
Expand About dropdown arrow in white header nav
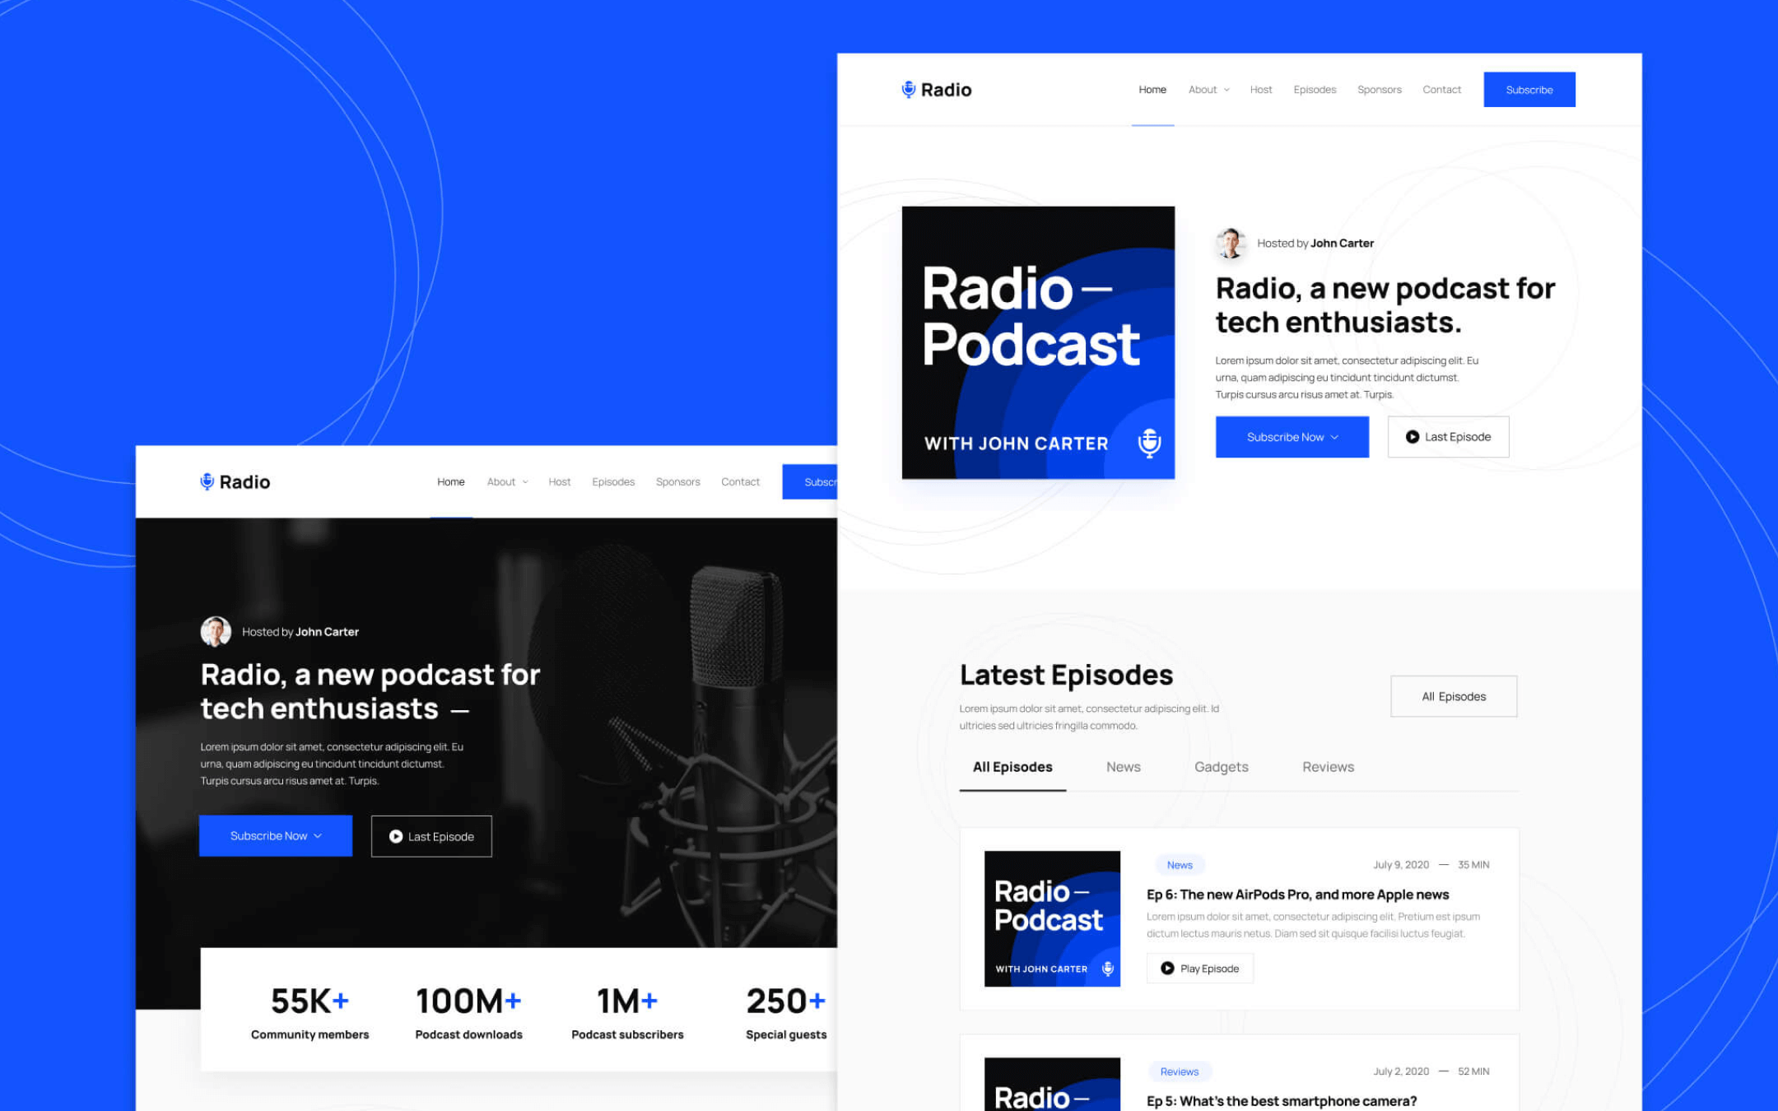1226,90
